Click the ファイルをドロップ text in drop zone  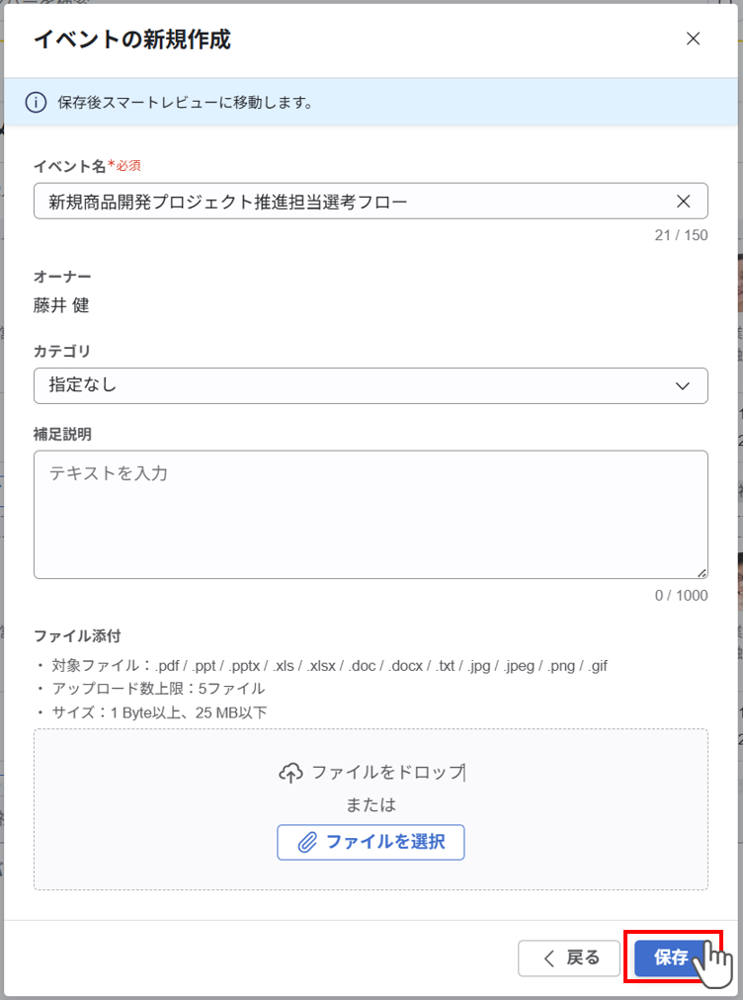pos(387,773)
